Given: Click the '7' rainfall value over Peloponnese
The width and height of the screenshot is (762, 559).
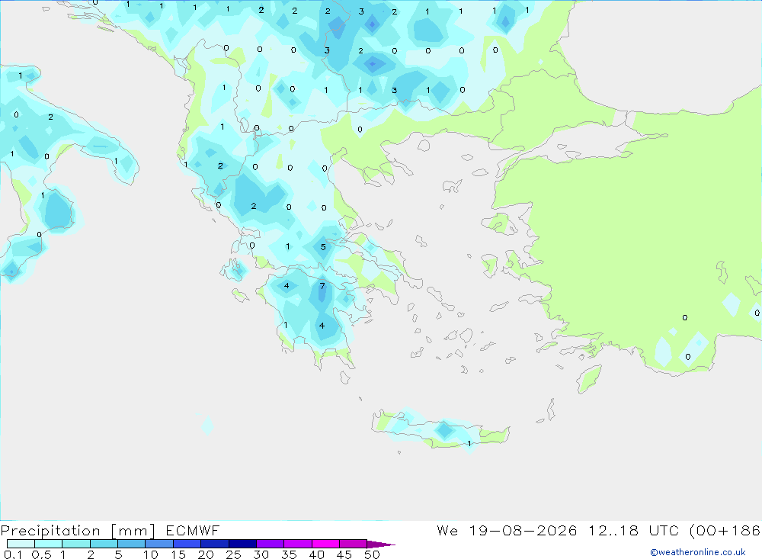Looking at the screenshot, I should click(322, 286).
